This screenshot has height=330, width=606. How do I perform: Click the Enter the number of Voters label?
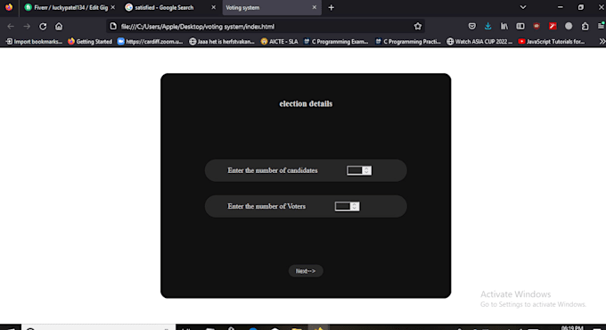click(266, 207)
